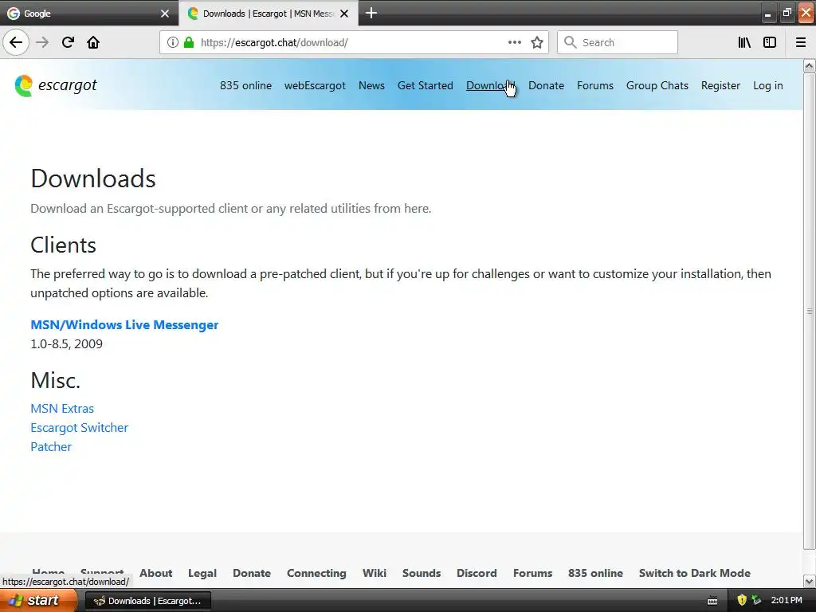Click the Register link
This screenshot has width=816, height=612.
pos(720,85)
